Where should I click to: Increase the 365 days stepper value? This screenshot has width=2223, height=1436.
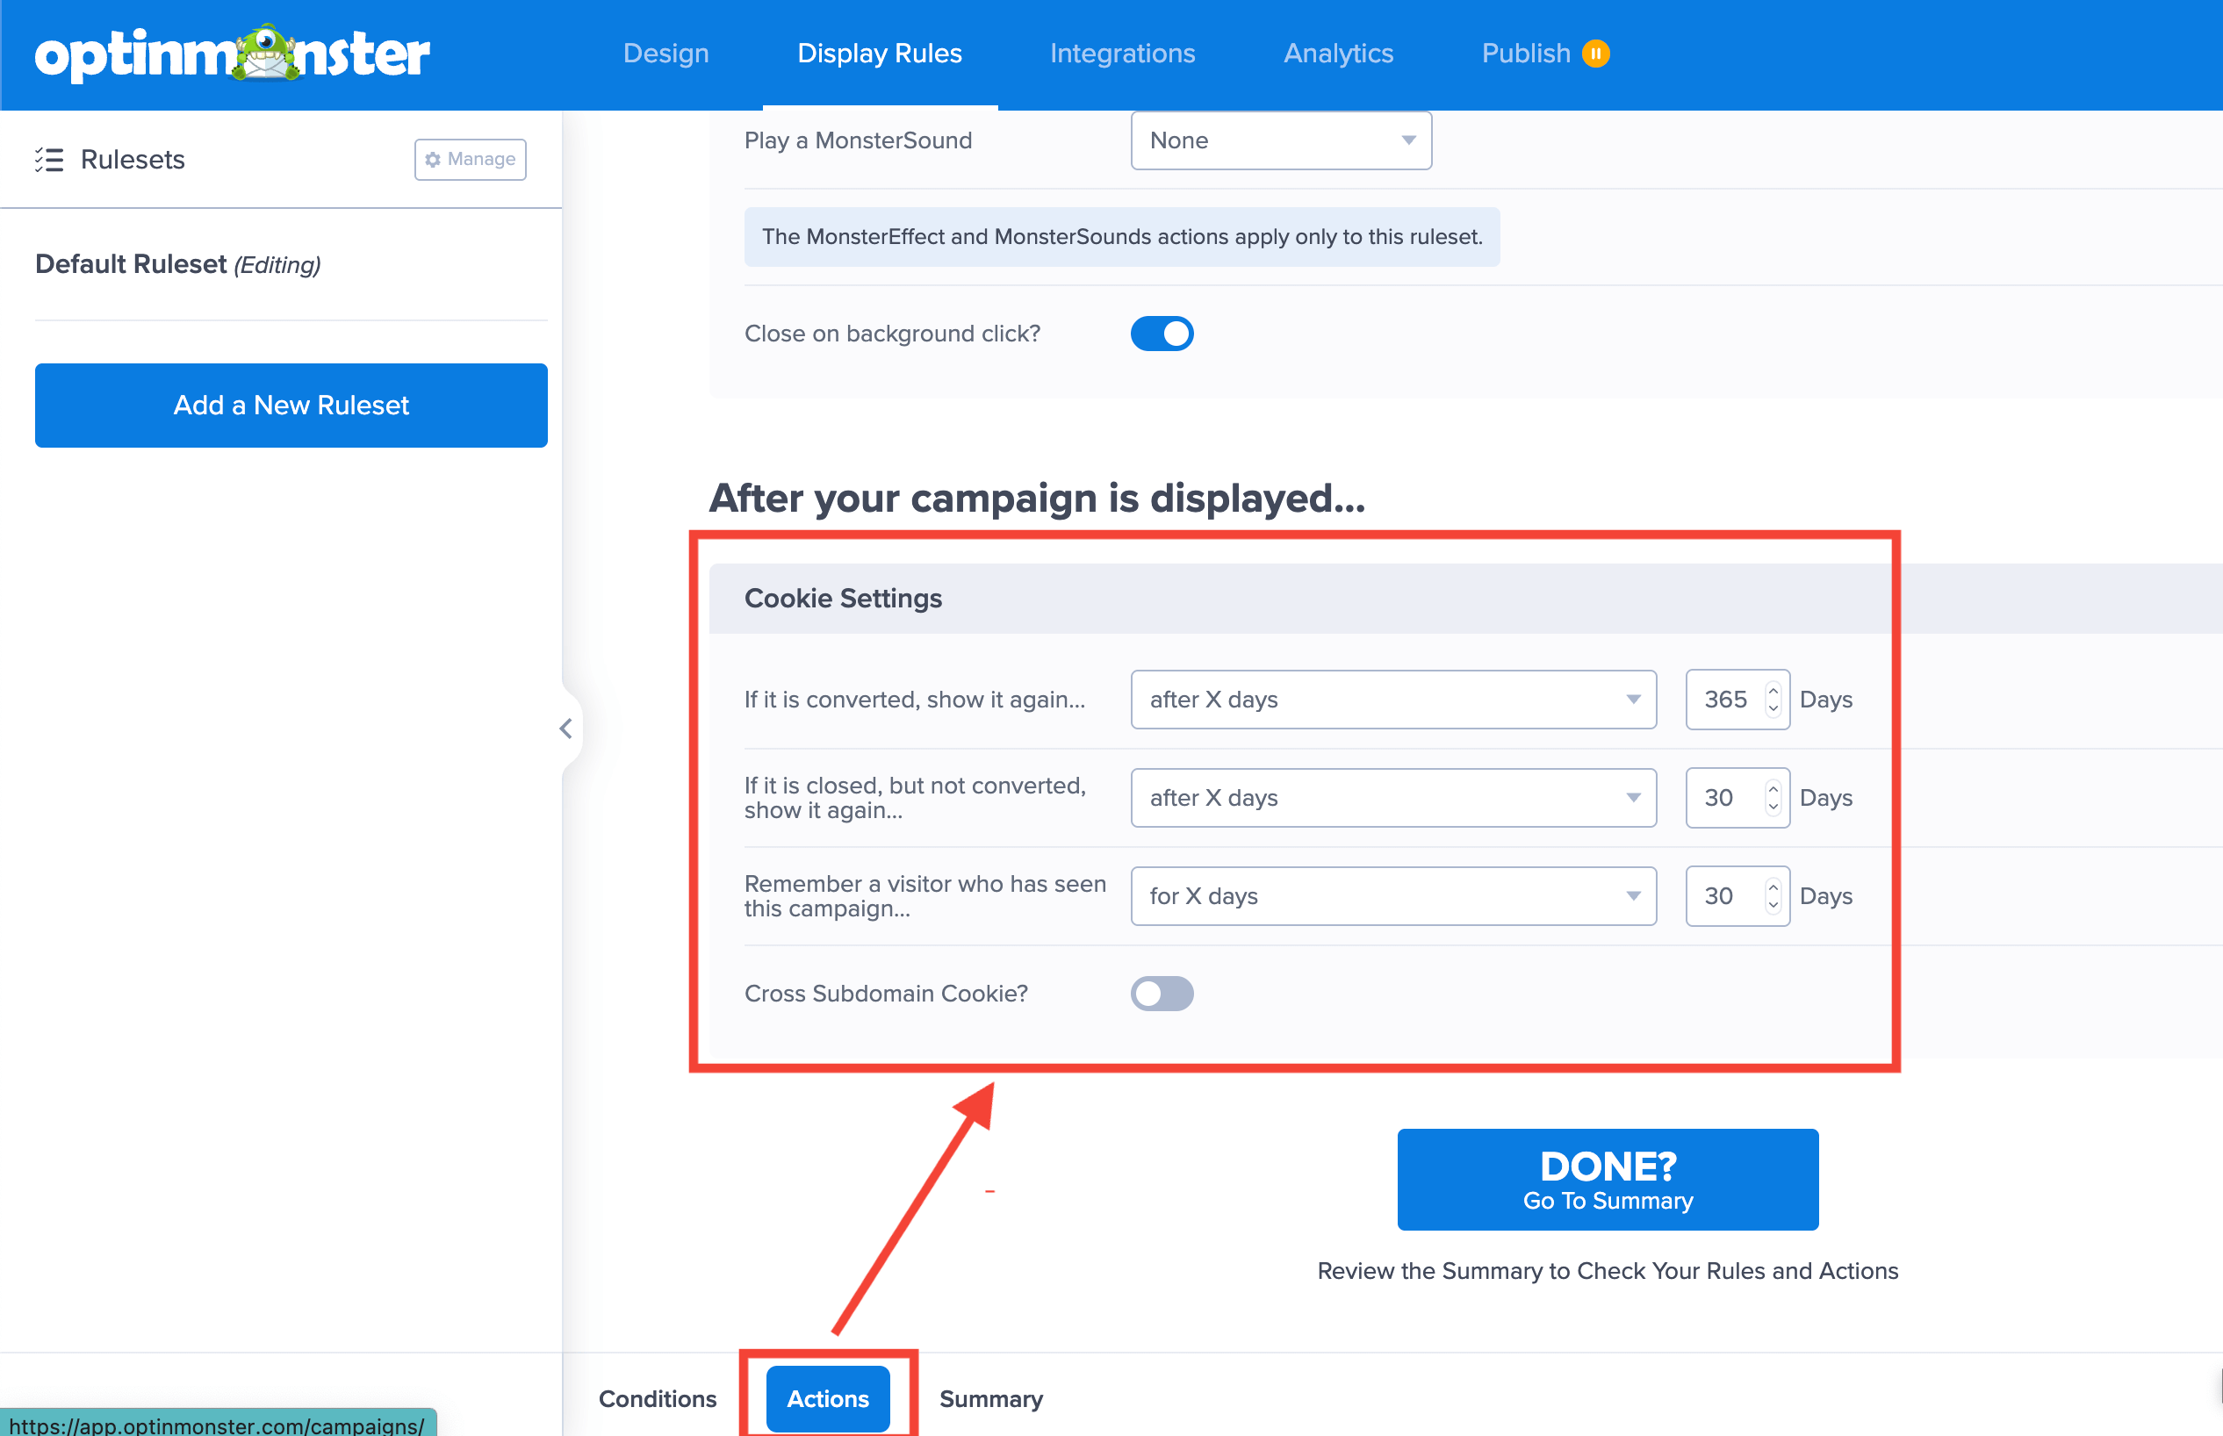[1773, 690]
